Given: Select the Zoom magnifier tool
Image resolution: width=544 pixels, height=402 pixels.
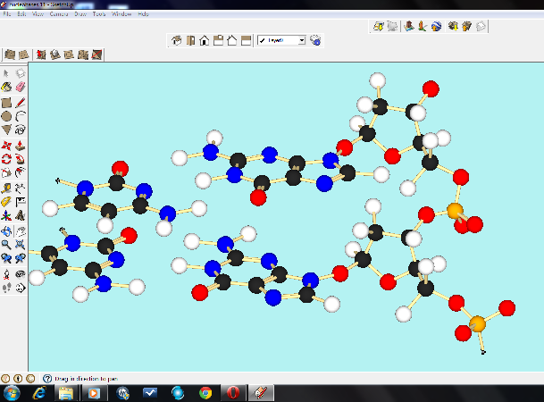Looking at the screenshot, I should click(x=7, y=244).
